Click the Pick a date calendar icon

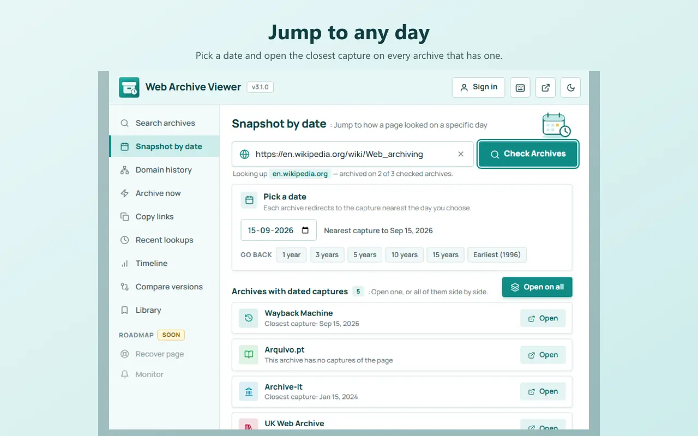tap(249, 200)
